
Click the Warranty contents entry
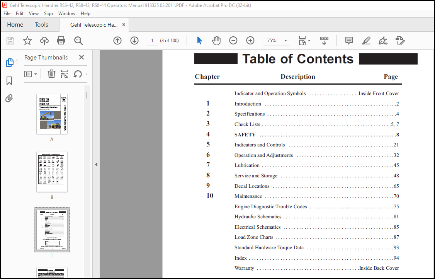316,268
